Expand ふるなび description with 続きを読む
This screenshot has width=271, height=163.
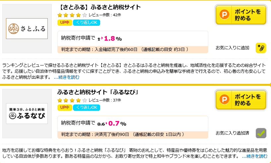[x=255, y=156]
